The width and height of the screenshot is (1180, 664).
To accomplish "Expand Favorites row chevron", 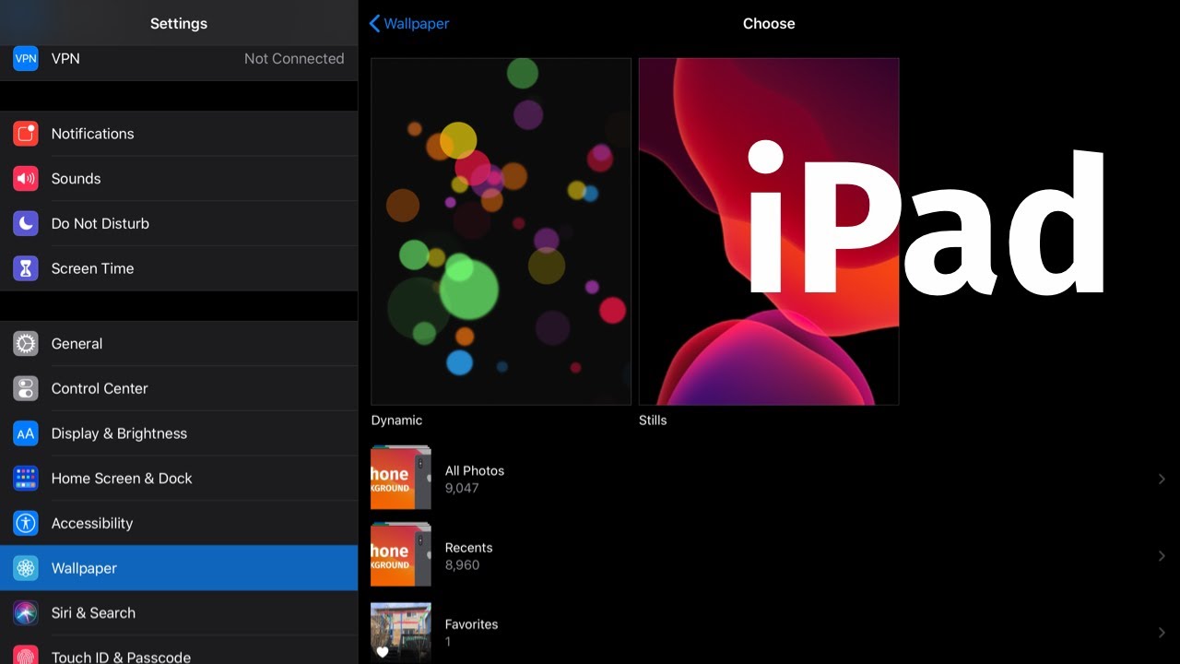I will pyautogui.click(x=1162, y=633).
